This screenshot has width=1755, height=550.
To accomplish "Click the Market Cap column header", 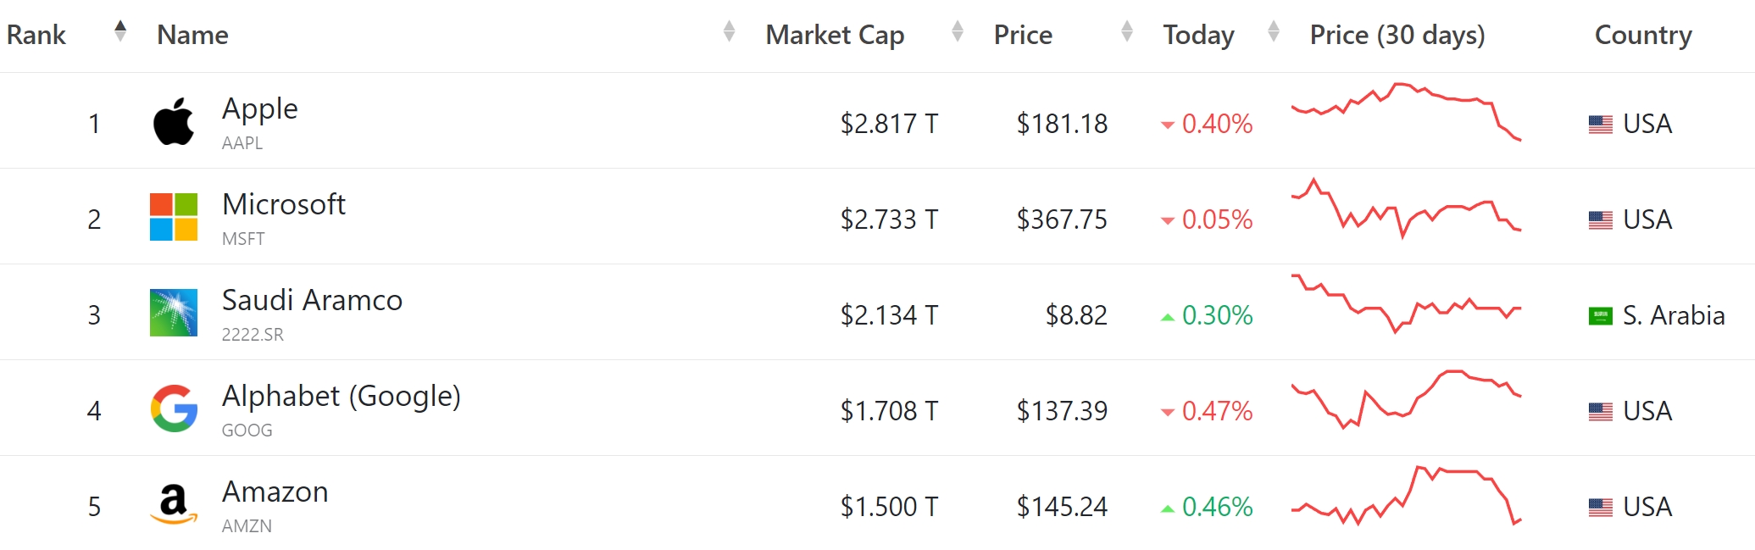I will click(835, 35).
